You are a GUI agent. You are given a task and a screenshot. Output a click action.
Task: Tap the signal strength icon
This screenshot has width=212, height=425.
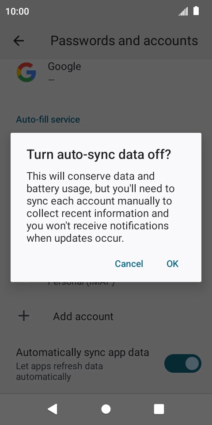coord(183,12)
